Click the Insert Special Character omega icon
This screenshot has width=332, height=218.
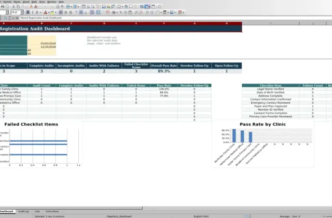pos(119,7)
